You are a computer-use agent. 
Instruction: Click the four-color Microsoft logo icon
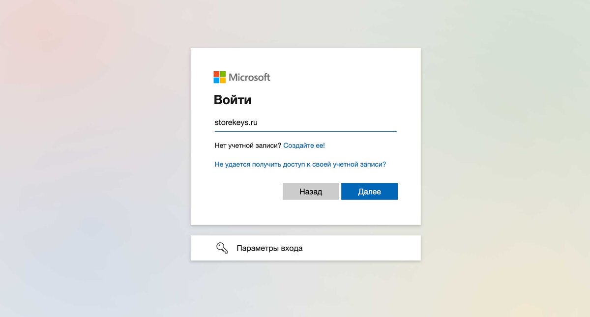(220, 77)
